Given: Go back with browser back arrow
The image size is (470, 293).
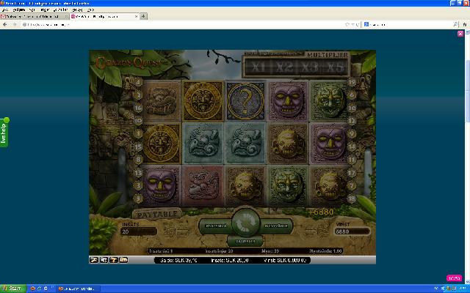Looking at the screenshot, I should [x=5, y=24].
